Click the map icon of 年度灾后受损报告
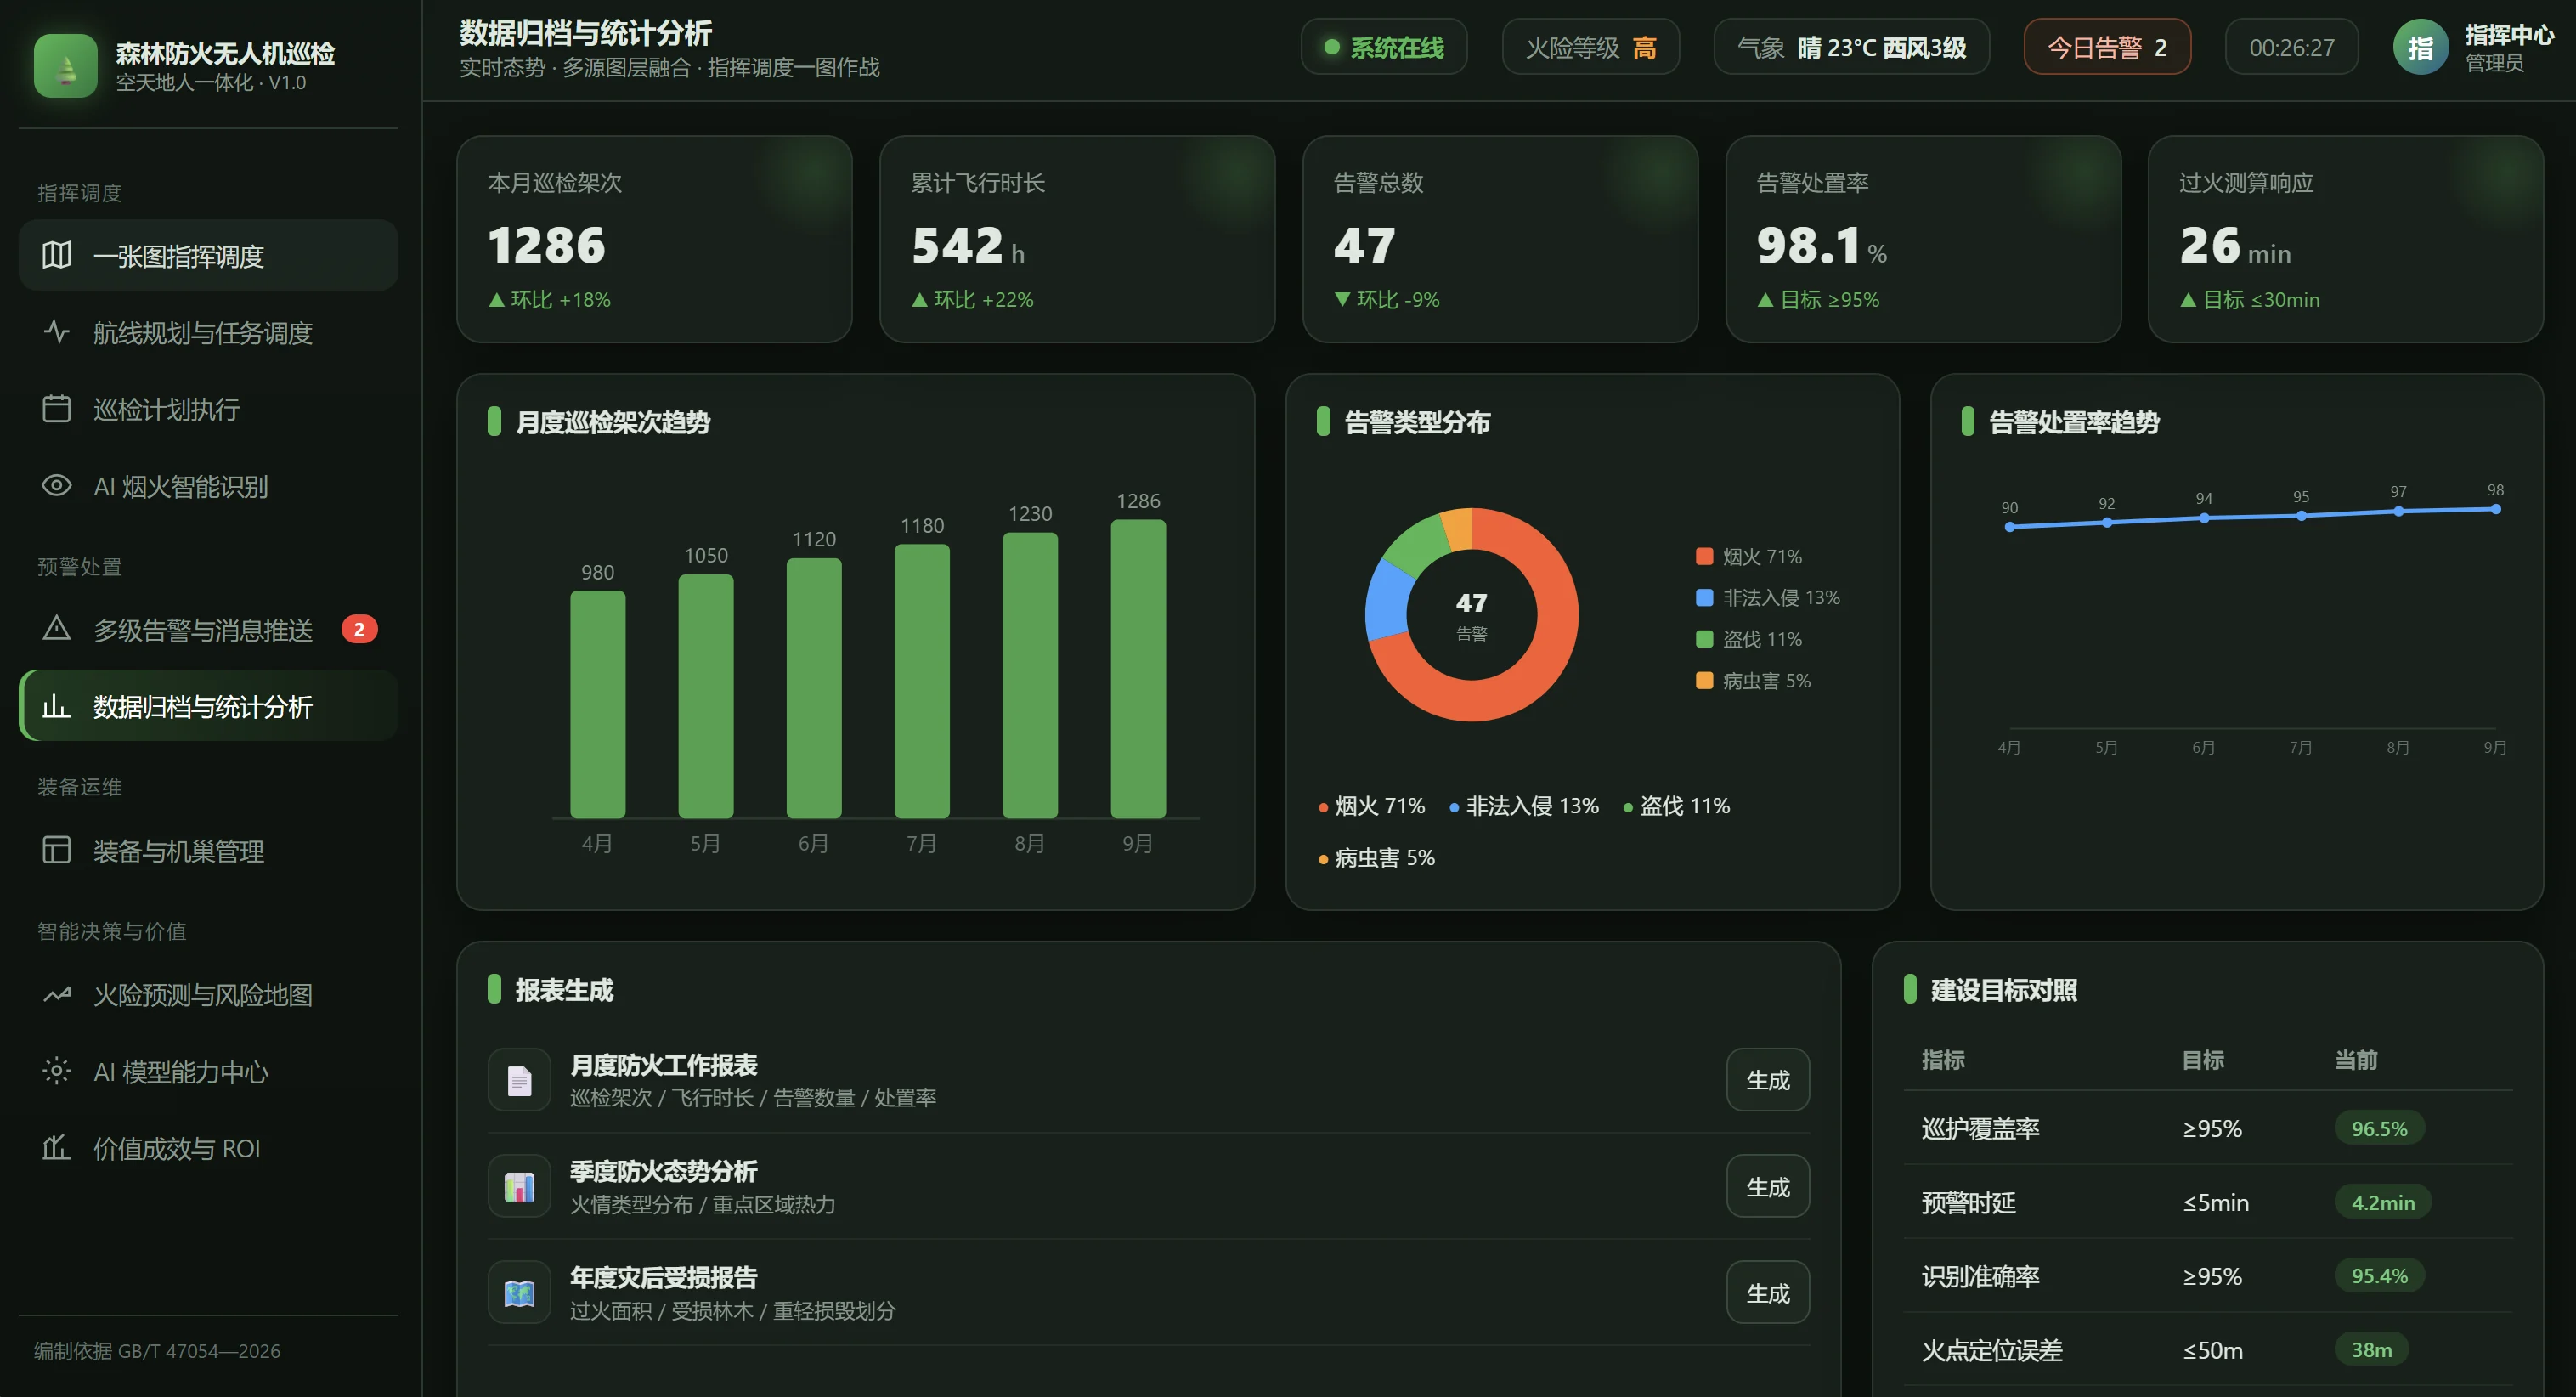Screen dimensions: 2576x1397 click(519, 1293)
